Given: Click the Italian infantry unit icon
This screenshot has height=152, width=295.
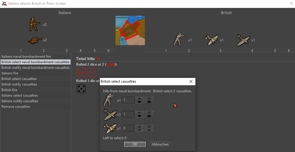Looking at the screenshot, I should tap(34, 24).
